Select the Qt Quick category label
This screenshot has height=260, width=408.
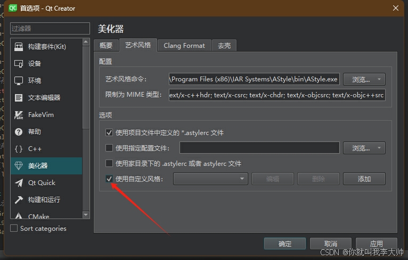point(42,183)
